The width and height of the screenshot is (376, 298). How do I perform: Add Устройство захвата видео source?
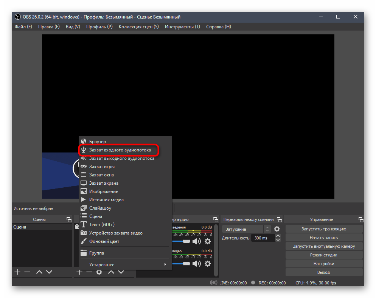pos(125,233)
